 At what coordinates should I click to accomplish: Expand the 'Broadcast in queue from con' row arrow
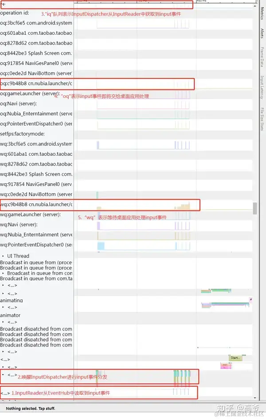[x=3, y=274]
